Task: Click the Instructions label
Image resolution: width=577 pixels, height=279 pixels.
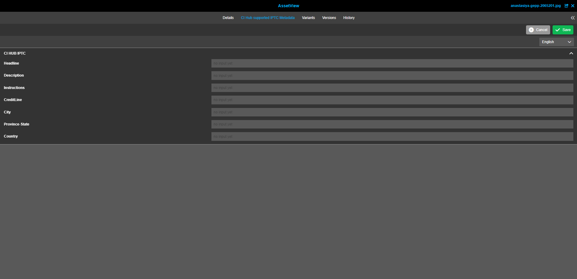Action: coord(14,88)
